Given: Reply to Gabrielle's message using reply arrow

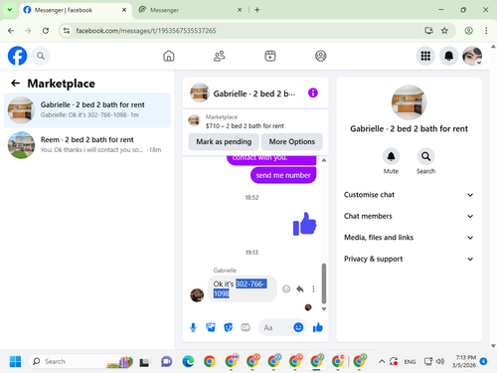Looking at the screenshot, I should 300,289.
